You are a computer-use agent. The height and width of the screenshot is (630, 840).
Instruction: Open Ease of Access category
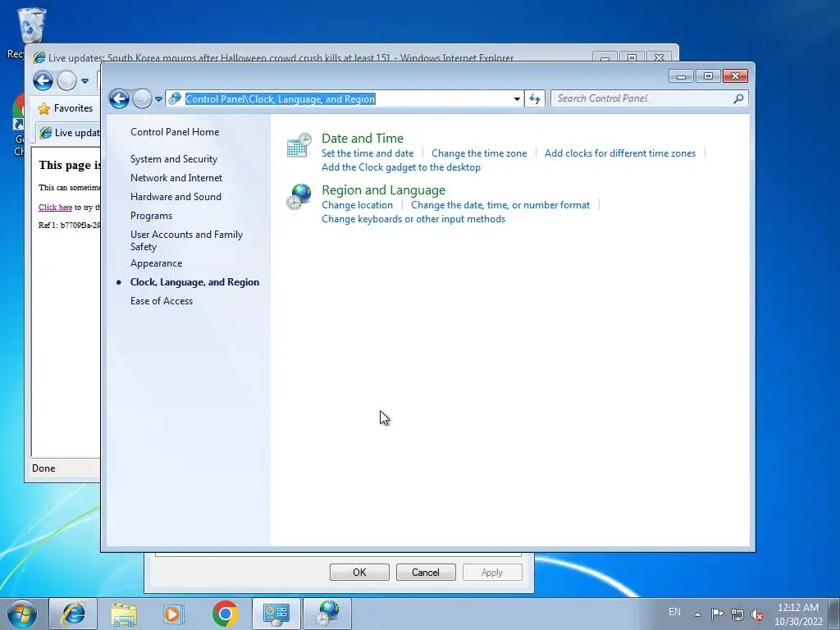(162, 301)
